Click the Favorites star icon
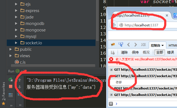Screen dimensions: 177x108 pos(3,104)
